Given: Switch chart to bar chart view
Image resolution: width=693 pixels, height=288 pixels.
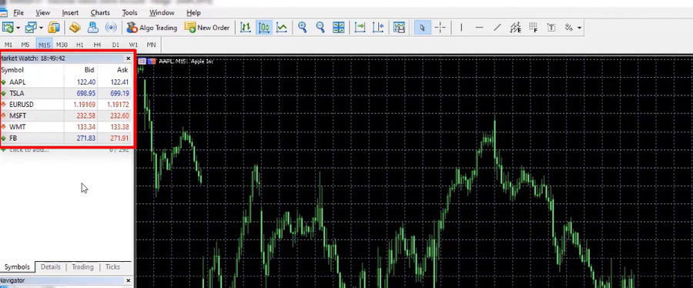Looking at the screenshot, I should coord(246,28).
